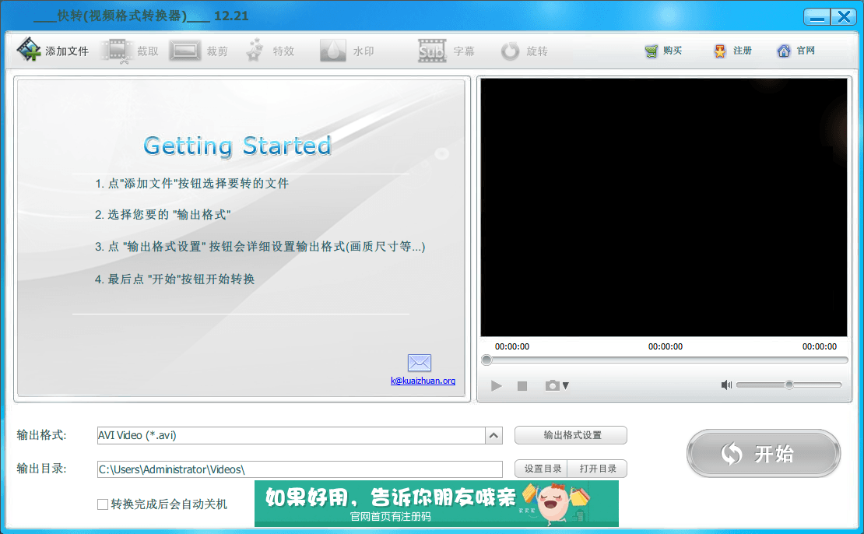Image resolution: width=864 pixels, height=534 pixels.
Task: Enable auto shutdown after conversion checkbox
Action: tap(103, 504)
